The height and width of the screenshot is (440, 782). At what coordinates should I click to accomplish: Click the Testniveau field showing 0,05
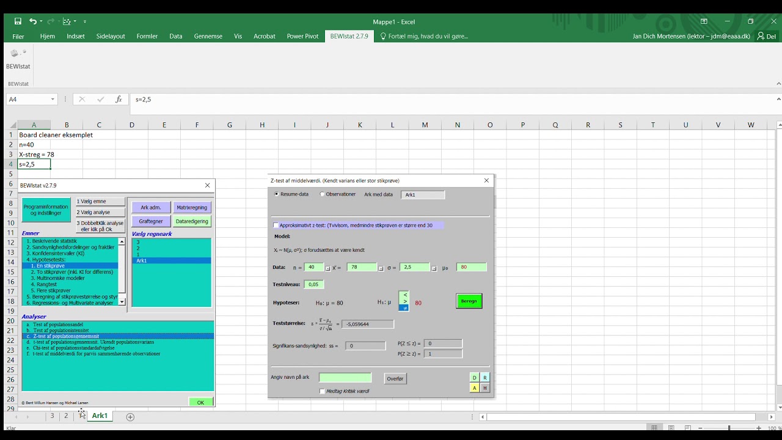[x=313, y=284]
